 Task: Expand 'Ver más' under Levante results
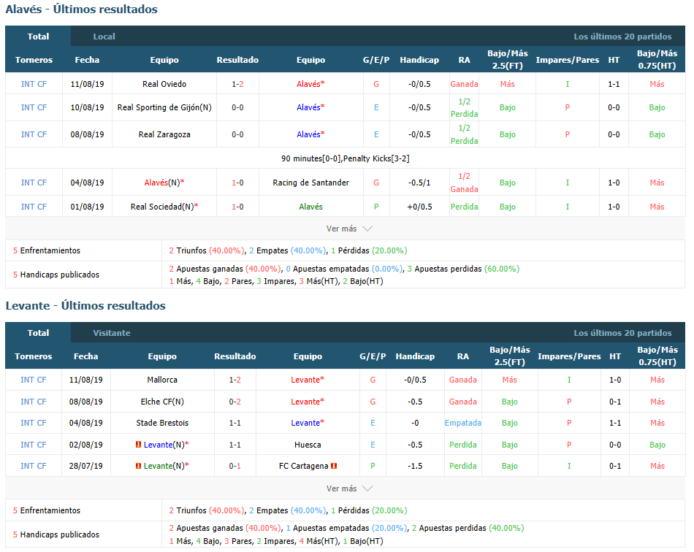tap(349, 488)
